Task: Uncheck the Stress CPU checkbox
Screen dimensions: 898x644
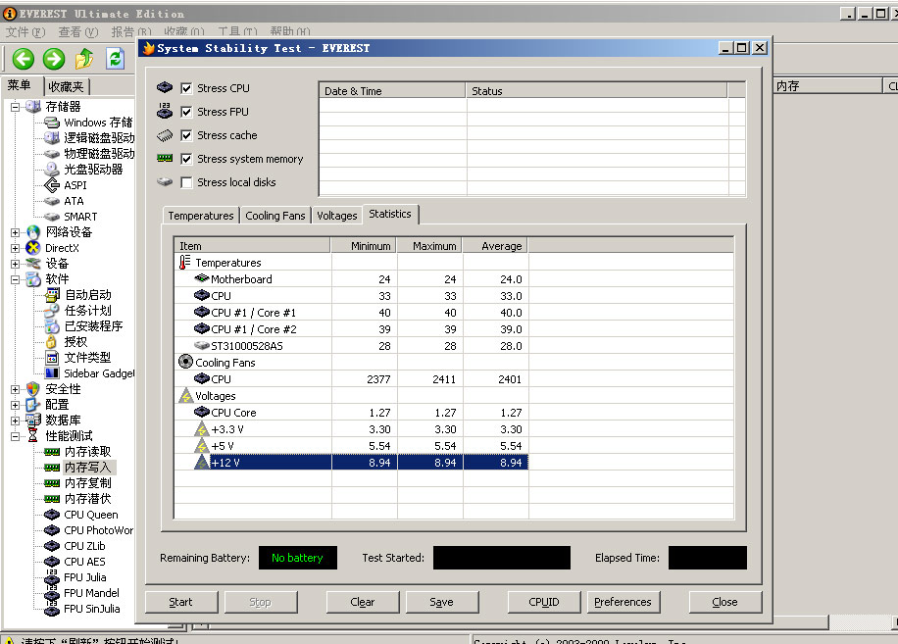Action: [x=186, y=88]
